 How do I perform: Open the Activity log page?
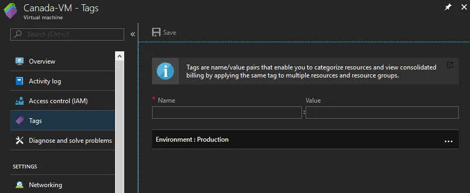(x=63, y=81)
